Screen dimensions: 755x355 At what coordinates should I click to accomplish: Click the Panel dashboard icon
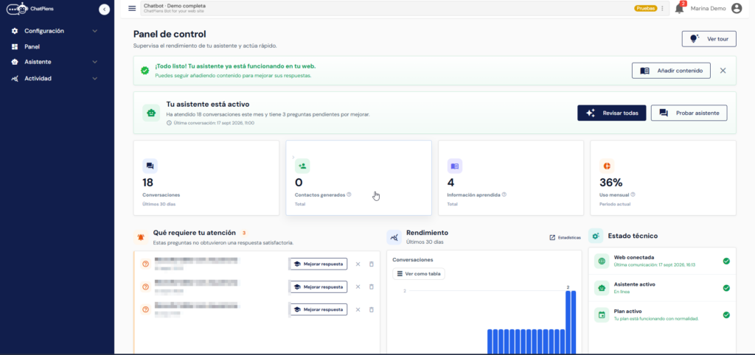(x=15, y=46)
